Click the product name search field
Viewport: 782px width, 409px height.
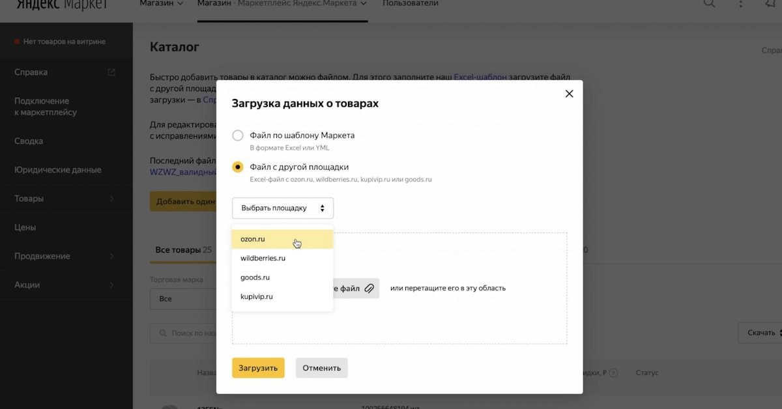(184, 333)
